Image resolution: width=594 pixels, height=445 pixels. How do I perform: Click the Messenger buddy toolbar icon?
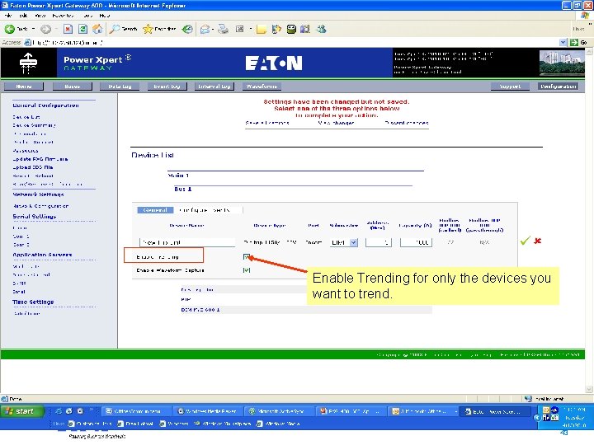click(322, 29)
